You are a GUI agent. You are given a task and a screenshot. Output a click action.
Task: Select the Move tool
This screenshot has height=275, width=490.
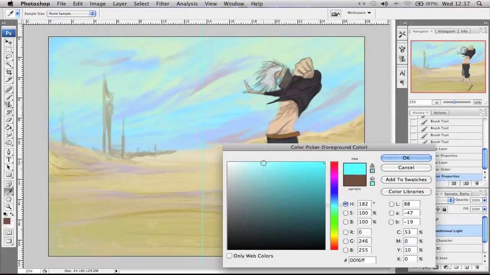tap(8, 42)
